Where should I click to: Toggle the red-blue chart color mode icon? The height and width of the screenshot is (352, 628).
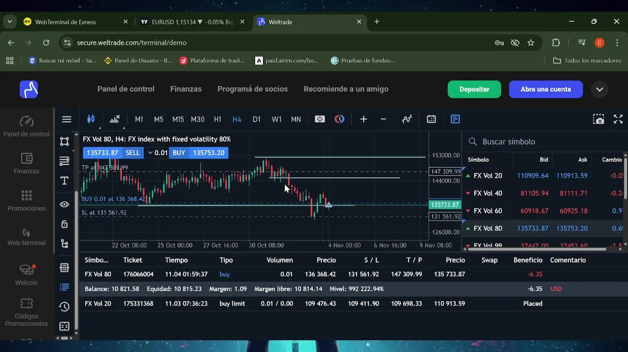[339, 119]
